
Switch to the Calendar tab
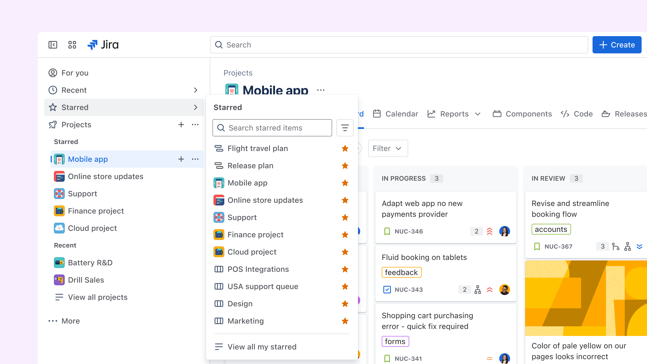click(395, 114)
